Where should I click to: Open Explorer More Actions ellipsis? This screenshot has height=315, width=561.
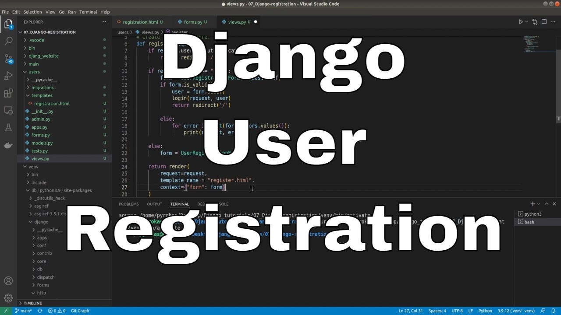[104, 22]
